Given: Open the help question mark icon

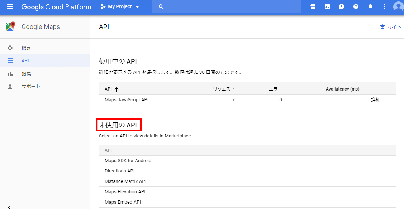Looking at the screenshot, I should pyautogui.click(x=356, y=7).
